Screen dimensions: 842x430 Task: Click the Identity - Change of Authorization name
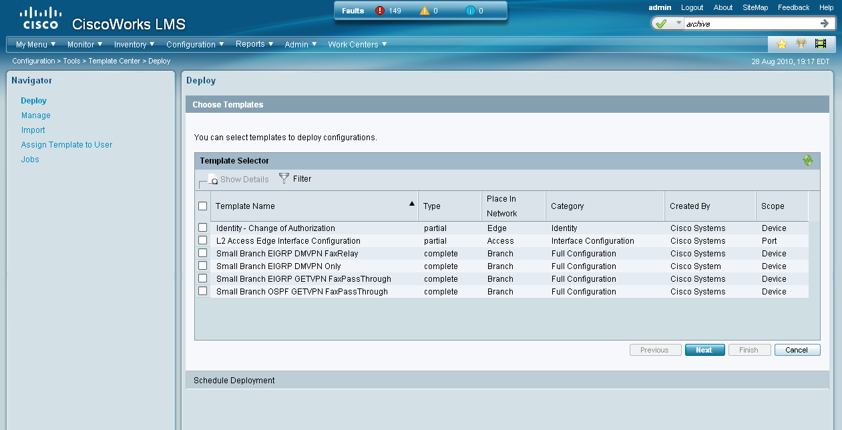tap(276, 228)
